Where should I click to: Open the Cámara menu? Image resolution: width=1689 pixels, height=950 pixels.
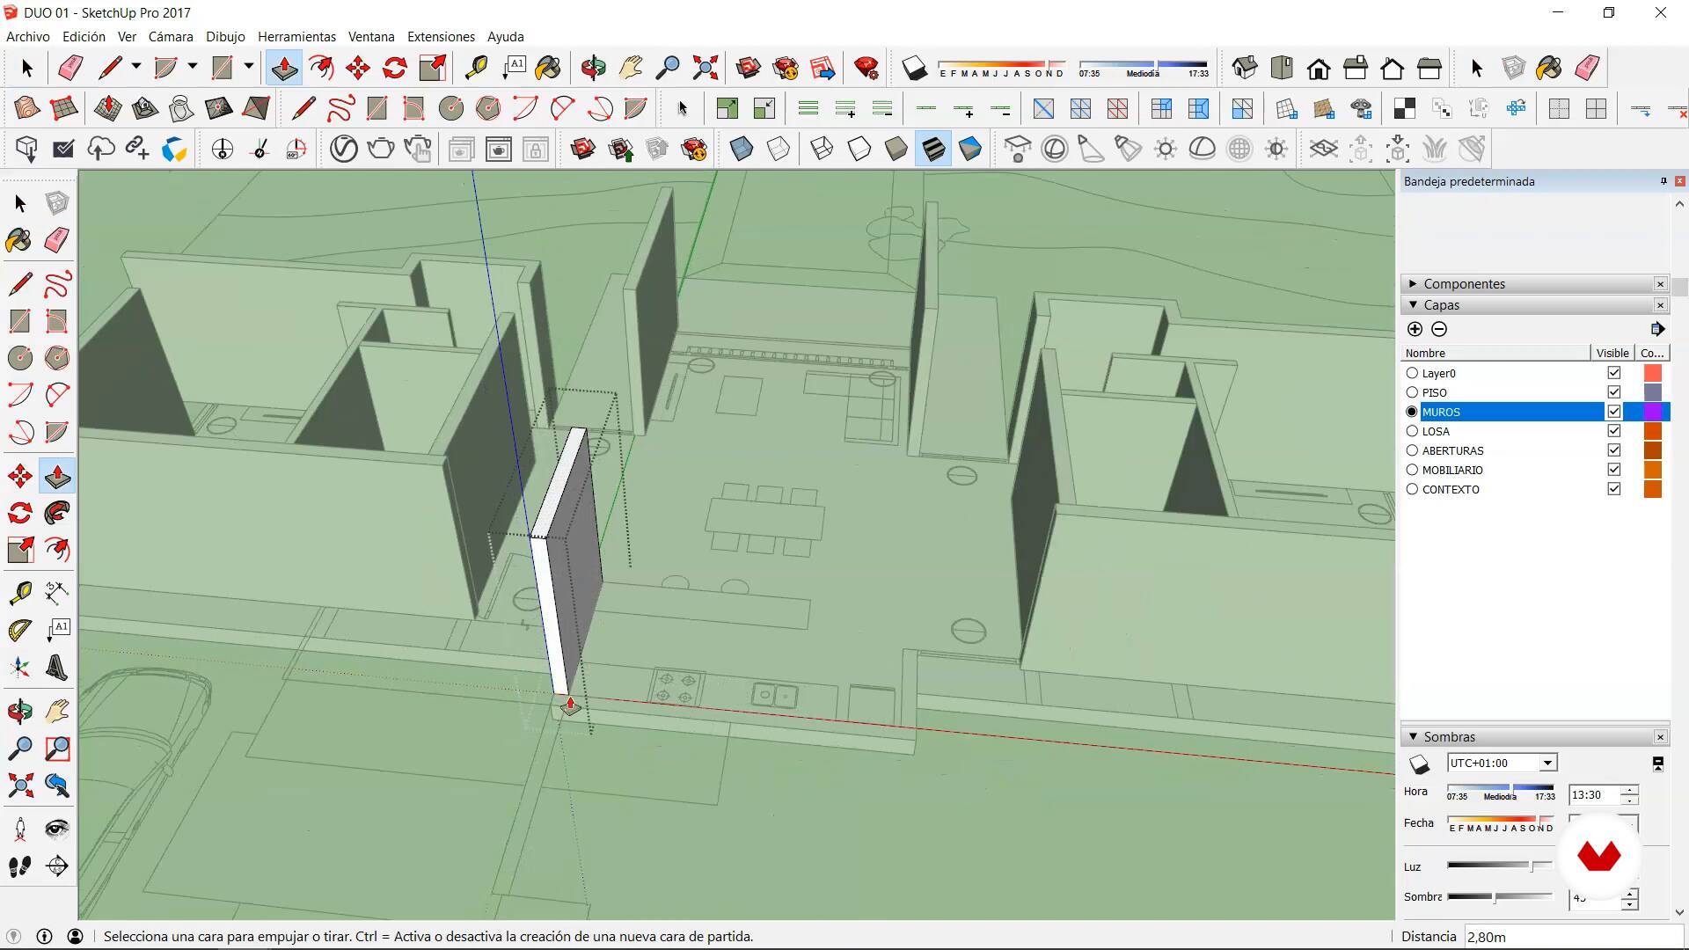point(171,37)
